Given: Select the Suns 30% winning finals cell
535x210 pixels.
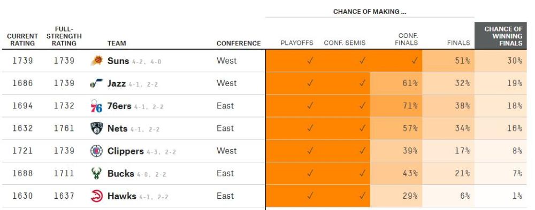Looking at the screenshot, I should (501, 61).
